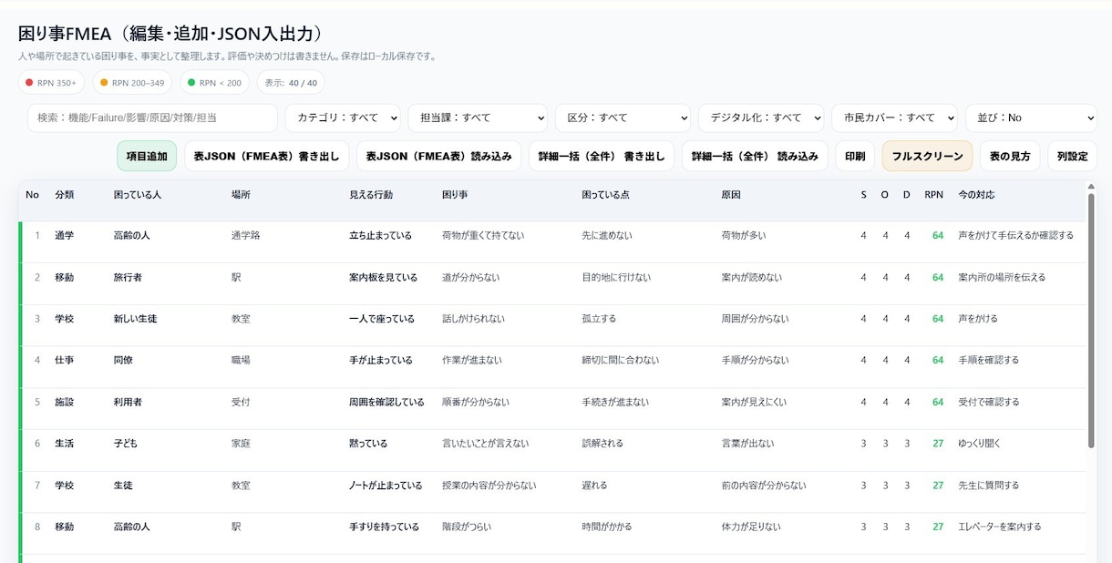Import table via 表JSON（FMEA表）読み込み
Image resolution: width=1112 pixels, height=563 pixels.
[439, 156]
